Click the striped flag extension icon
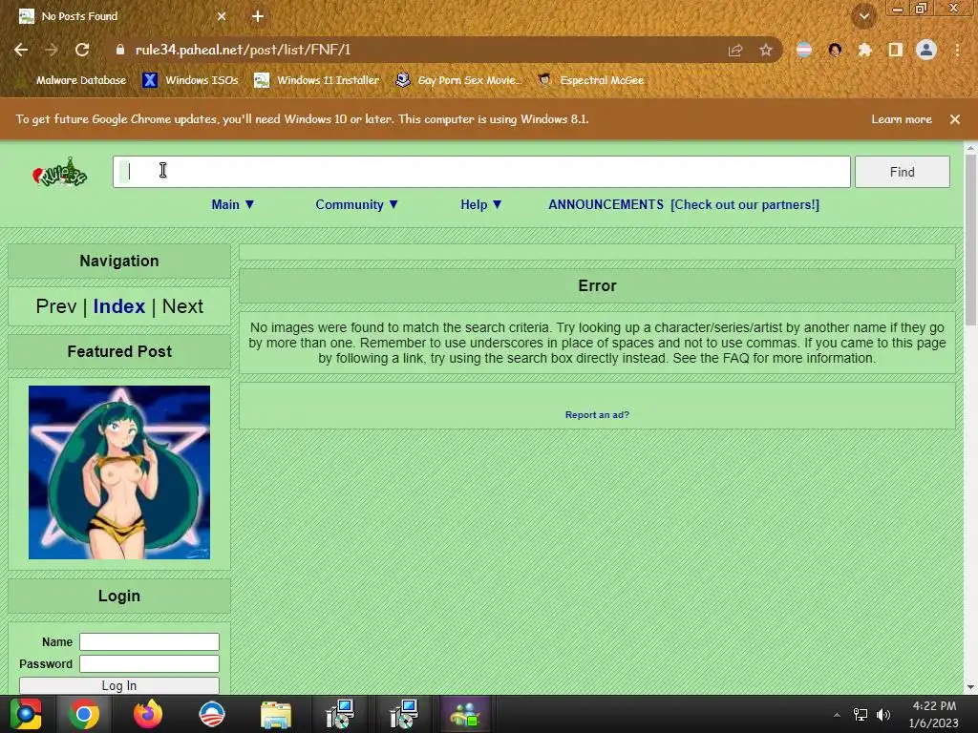The width and height of the screenshot is (978, 733). pos(804,50)
